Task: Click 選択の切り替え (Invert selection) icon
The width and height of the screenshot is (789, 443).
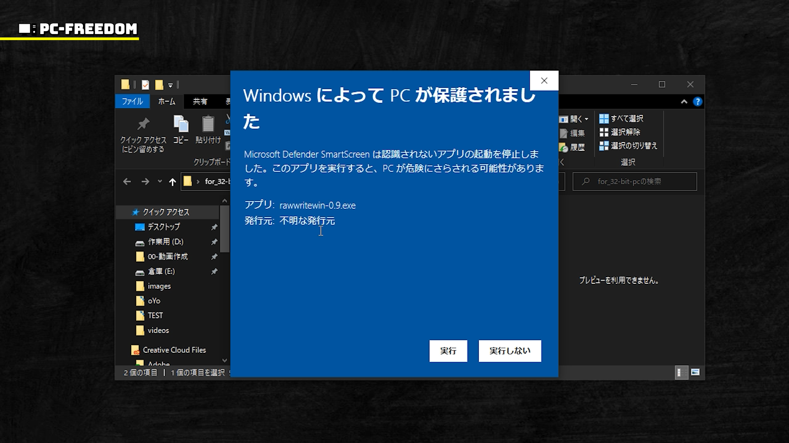Action: [604, 146]
